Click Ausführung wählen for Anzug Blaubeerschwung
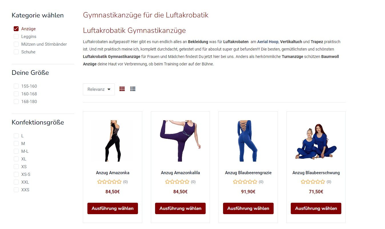 [316, 208]
